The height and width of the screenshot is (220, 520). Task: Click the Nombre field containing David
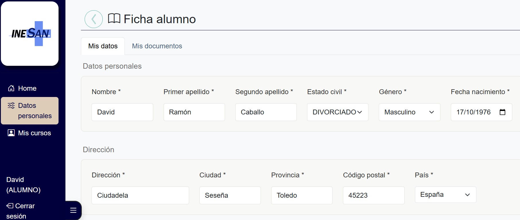(122, 112)
